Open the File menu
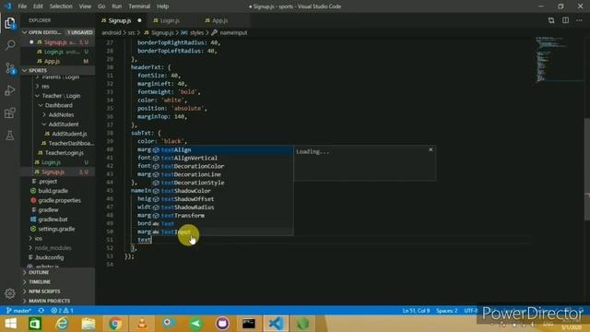590x332 pixels. (x=22, y=6)
